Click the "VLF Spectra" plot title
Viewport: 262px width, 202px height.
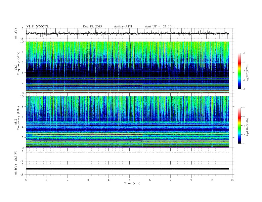(x=37, y=26)
